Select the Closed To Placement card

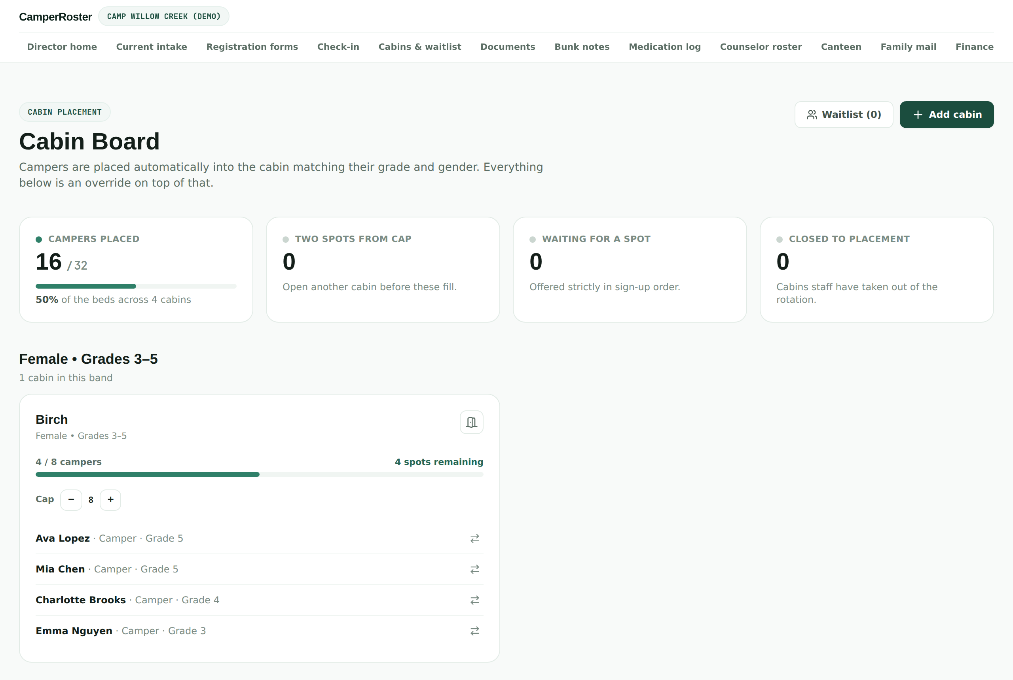click(x=877, y=270)
